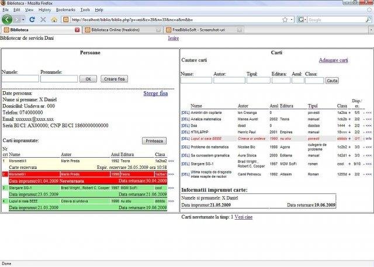
Task: Click the Stop loading X icon
Action: click(x=43, y=19)
